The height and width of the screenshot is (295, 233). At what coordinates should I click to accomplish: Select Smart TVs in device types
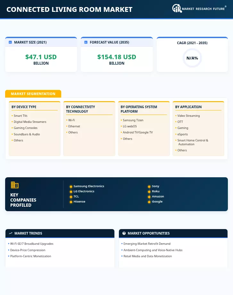pyautogui.click(x=21, y=116)
